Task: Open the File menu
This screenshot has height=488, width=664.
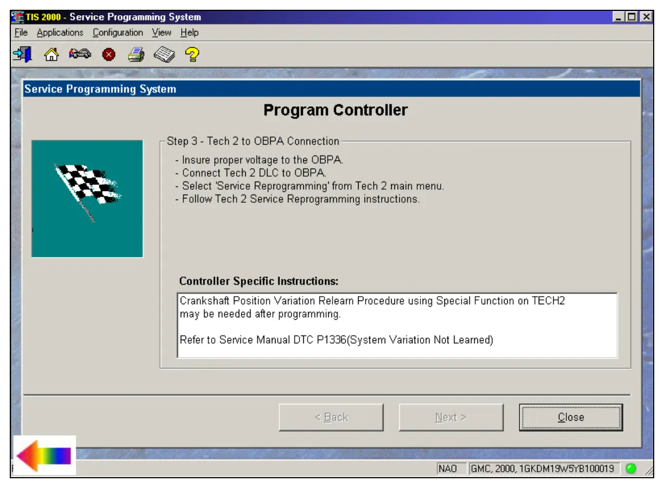Action: [x=21, y=33]
